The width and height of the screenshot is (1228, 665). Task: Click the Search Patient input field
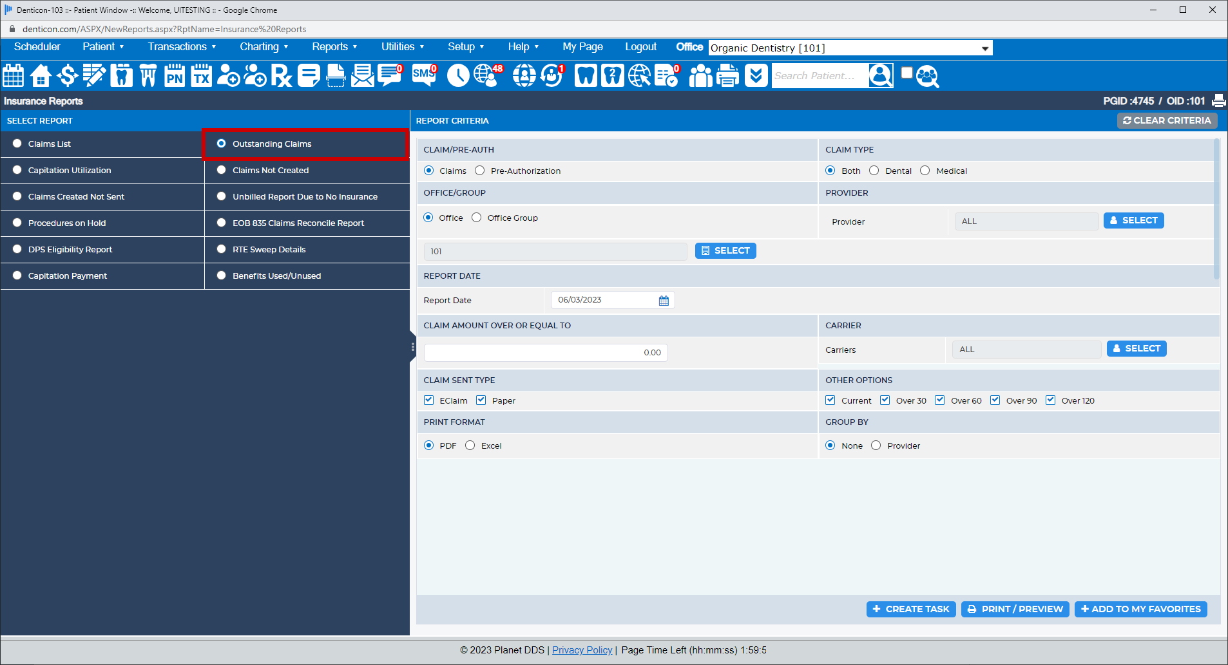pos(819,76)
